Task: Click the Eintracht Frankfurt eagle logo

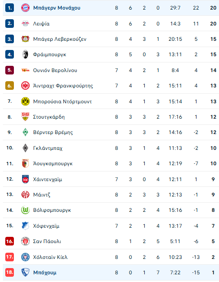Action: click(x=25, y=86)
